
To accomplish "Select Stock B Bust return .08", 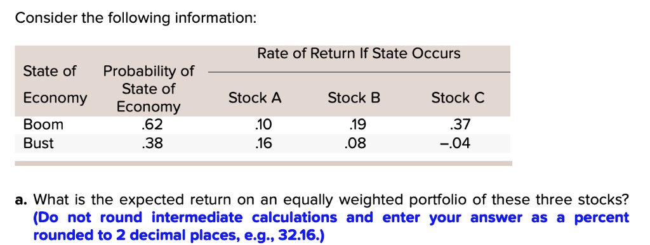I will [x=355, y=143].
